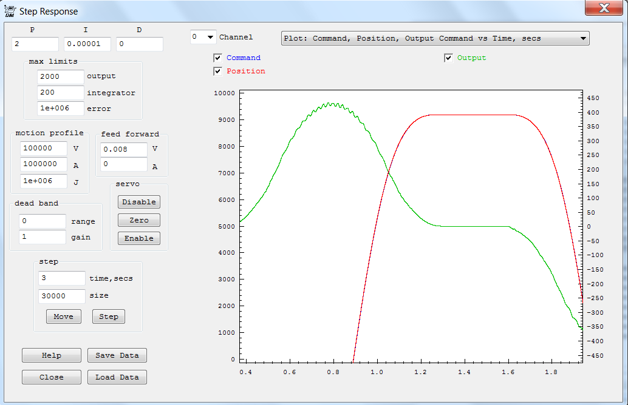Screen dimensions: 628x405
Task: Click the Step button
Action: pyautogui.click(x=109, y=316)
